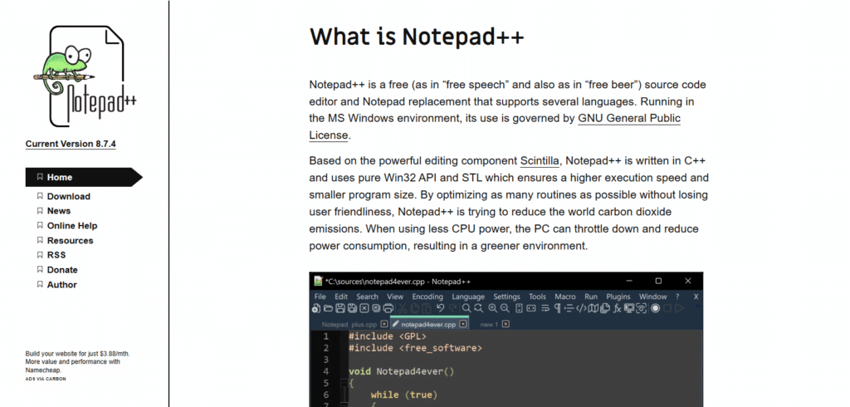The width and height of the screenshot is (850, 407).
Task: Open the File menu
Action: point(320,297)
